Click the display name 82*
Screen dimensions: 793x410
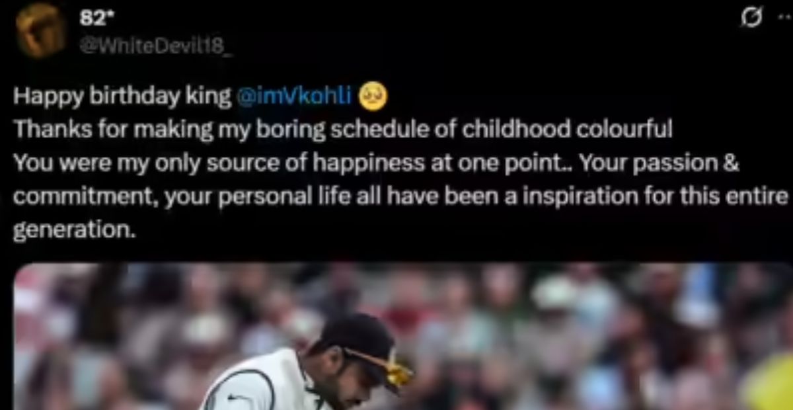[x=93, y=19]
